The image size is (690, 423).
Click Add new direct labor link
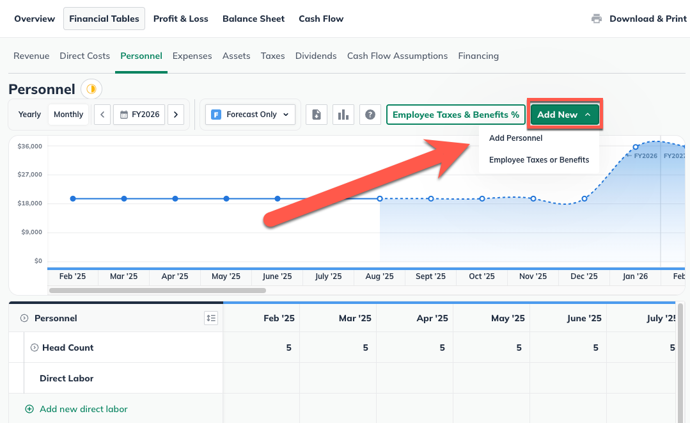click(x=83, y=409)
